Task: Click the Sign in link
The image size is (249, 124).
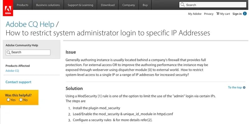Action: coord(237,14)
